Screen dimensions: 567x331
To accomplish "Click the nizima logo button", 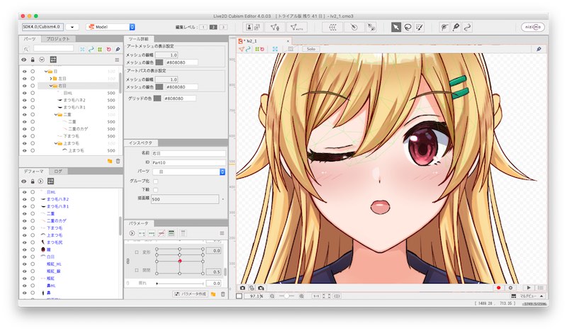I will [x=533, y=27].
